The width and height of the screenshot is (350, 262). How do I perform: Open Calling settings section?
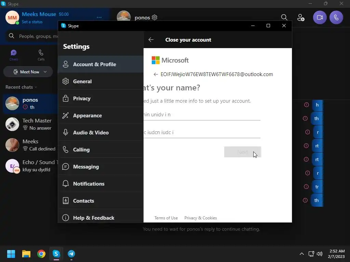(101, 149)
